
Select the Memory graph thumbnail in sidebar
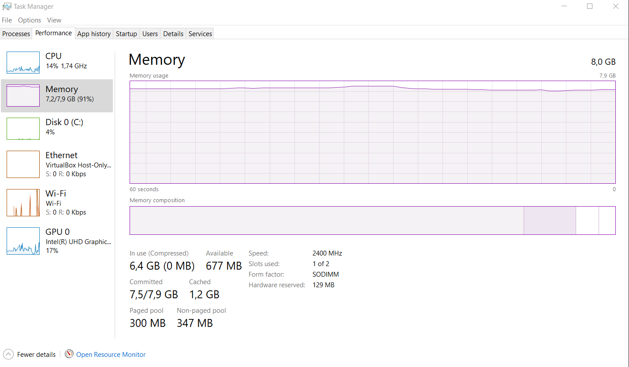[23, 96]
